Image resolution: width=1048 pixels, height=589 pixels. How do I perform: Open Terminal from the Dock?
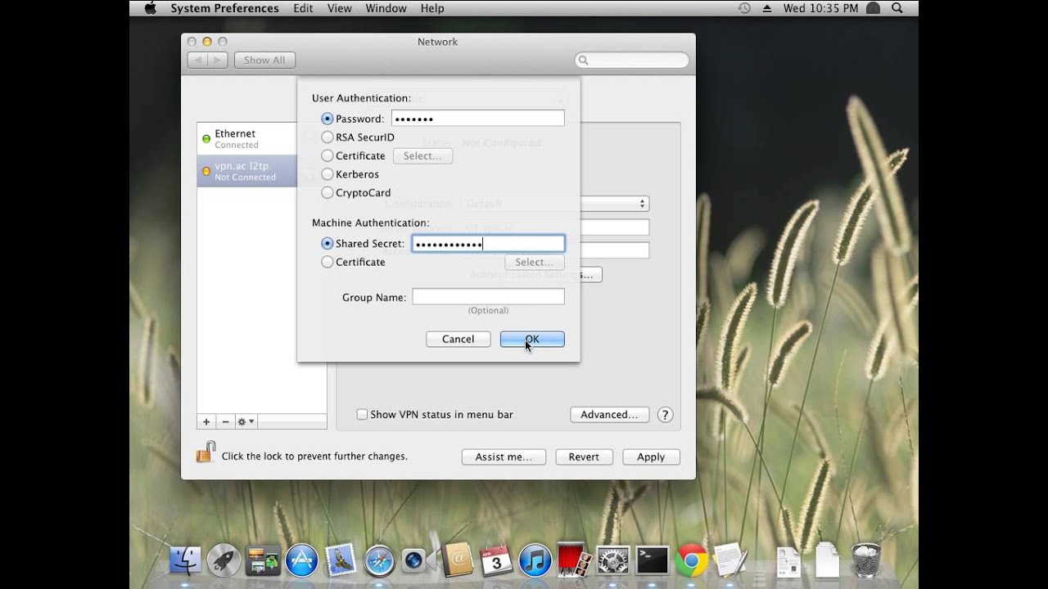click(653, 561)
